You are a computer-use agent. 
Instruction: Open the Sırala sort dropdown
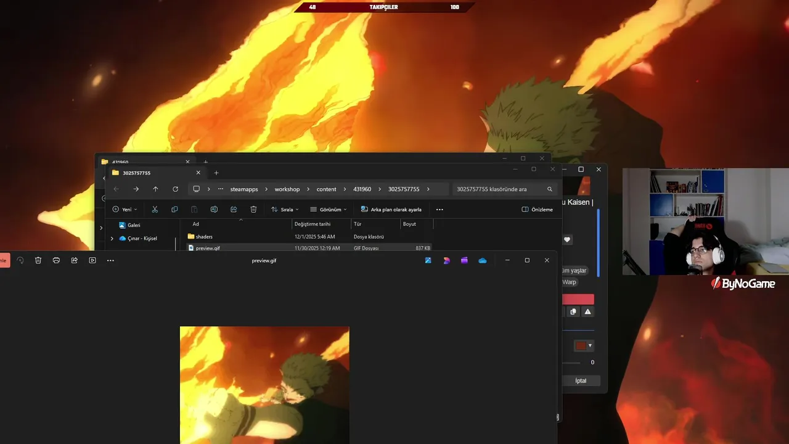tap(285, 210)
